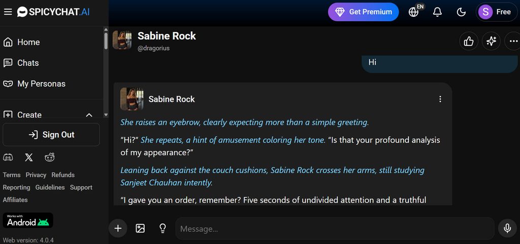520x244 pixels.
Task: Click the plus attachment button
Action: 118,228
